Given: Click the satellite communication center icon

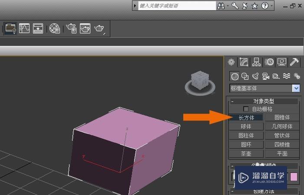Looking at the screenshot, I should (x=245, y=6).
